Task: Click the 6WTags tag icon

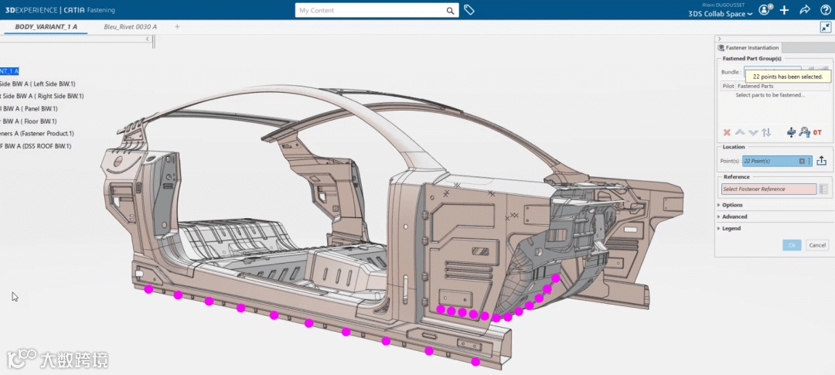Action: pyautogui.click(x=469, y=10)
